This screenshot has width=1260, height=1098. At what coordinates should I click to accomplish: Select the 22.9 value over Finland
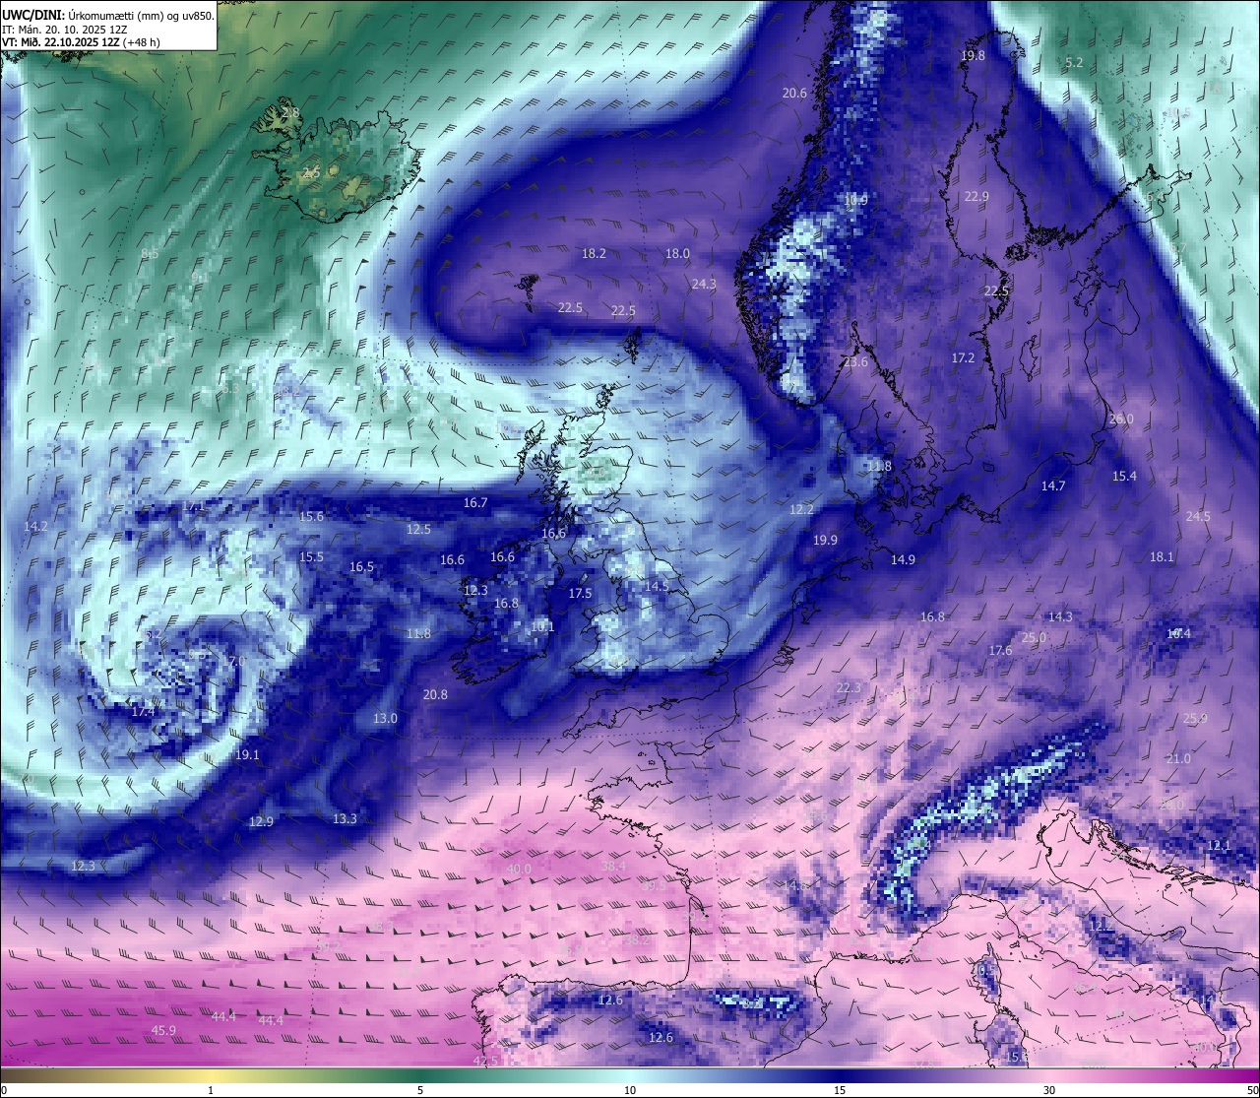(976, 196)
